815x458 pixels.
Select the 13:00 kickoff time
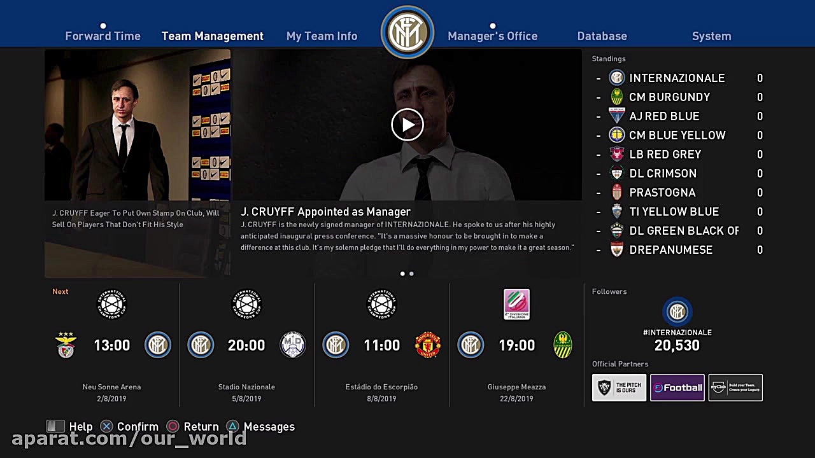[112, 345]
